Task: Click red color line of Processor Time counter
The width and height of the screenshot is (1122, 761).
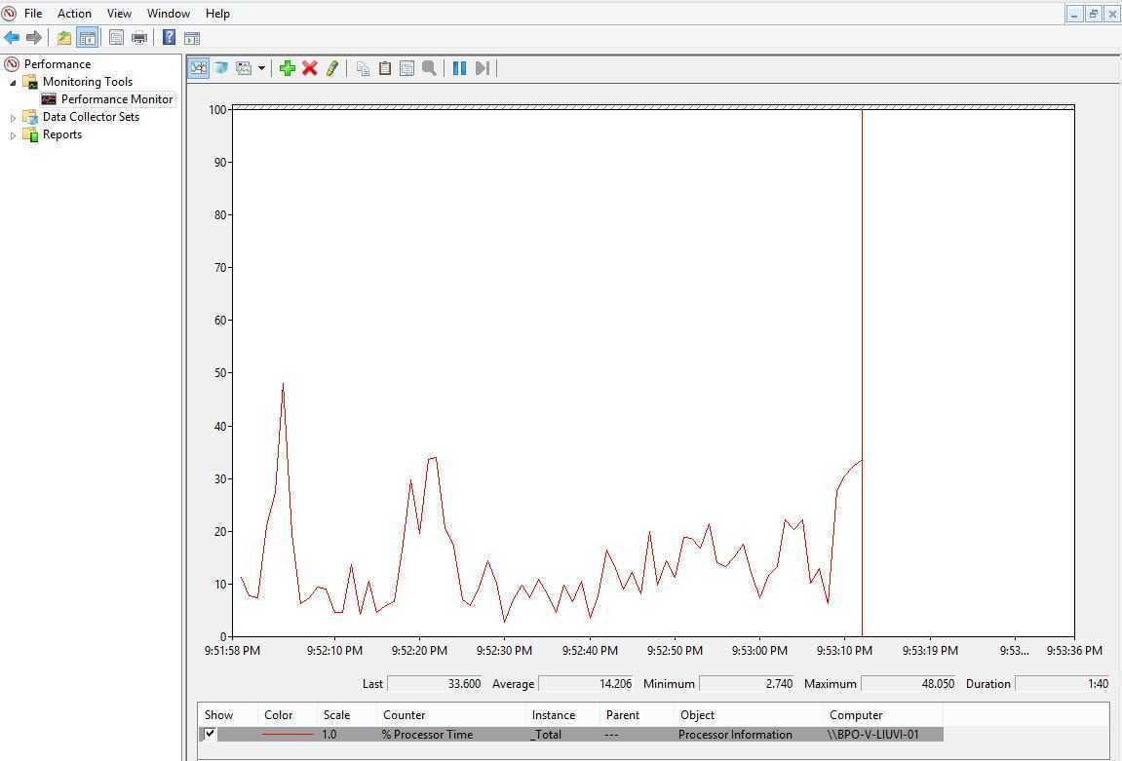Action: click(x=288, y=734)
